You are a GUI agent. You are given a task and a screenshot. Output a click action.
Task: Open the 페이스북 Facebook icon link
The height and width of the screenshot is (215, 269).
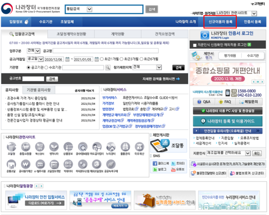[155, 163]
